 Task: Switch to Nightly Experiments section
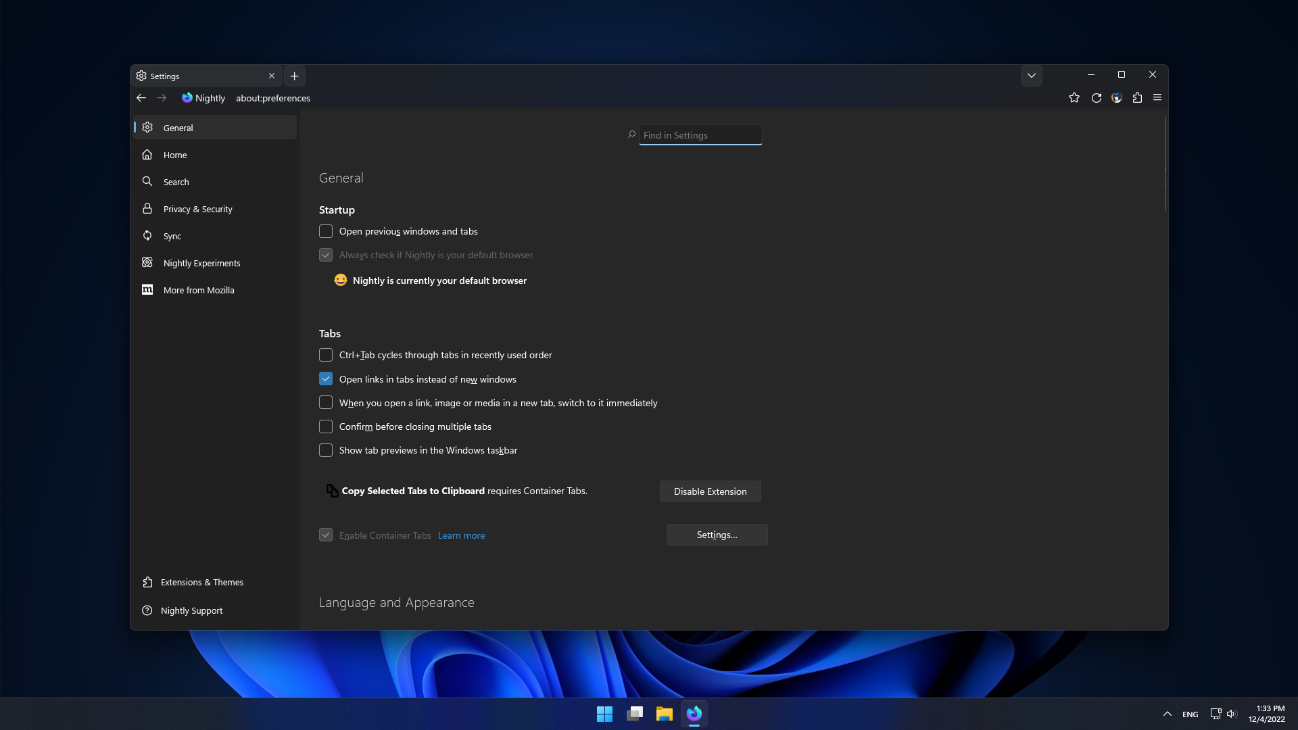tap(201, 263)
